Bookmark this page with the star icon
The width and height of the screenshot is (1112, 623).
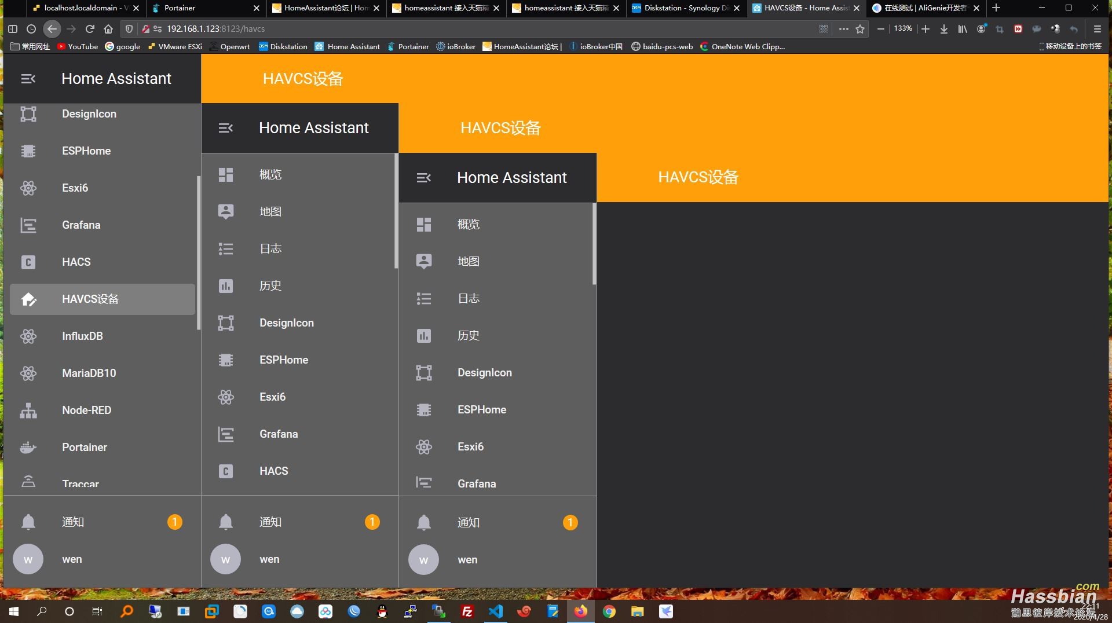tap(860, 28)
